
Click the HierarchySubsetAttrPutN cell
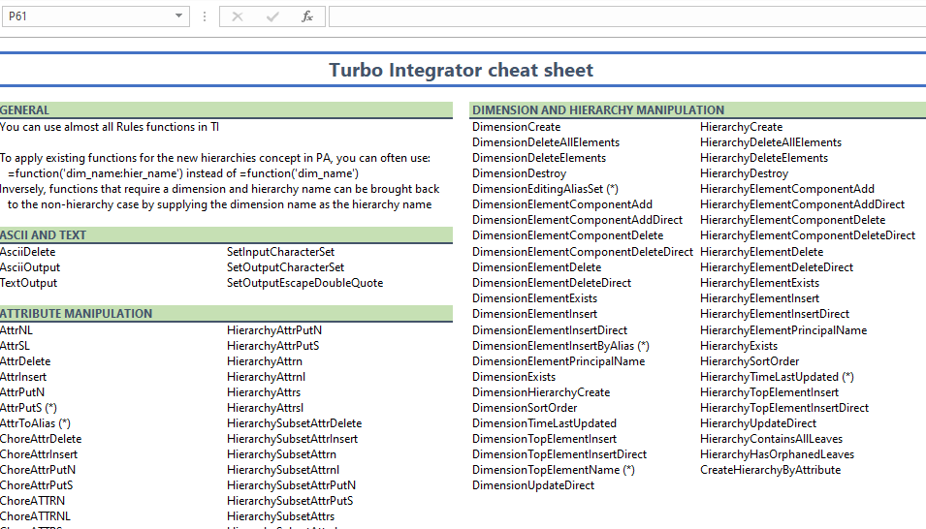(x=291, y=485)
